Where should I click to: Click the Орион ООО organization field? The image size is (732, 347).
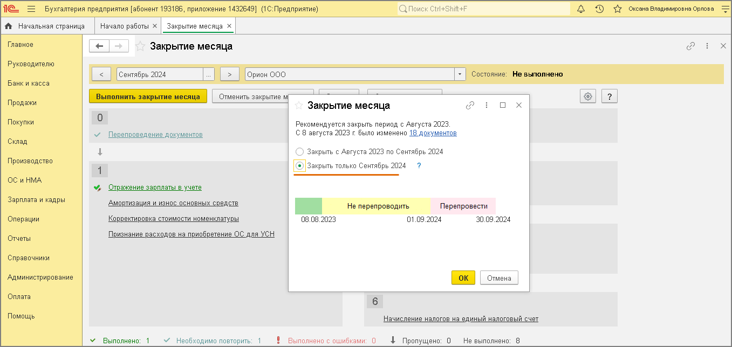pyautogui.click(x=350, y=74)
